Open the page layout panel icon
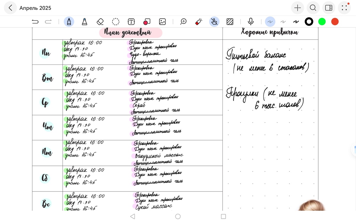 tap(329, 8)
